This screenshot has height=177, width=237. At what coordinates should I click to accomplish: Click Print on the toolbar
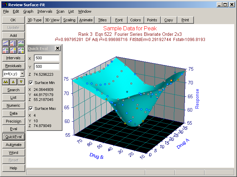[x=185, y=20]
